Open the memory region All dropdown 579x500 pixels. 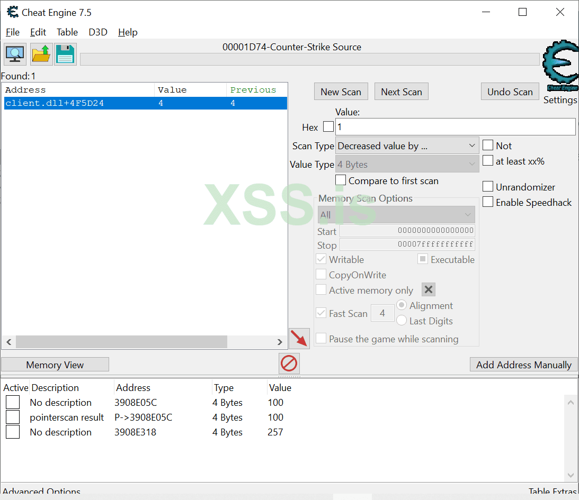point(396,215)
